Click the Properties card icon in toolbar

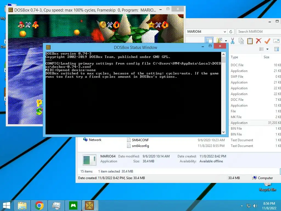(x=276, y=41)
